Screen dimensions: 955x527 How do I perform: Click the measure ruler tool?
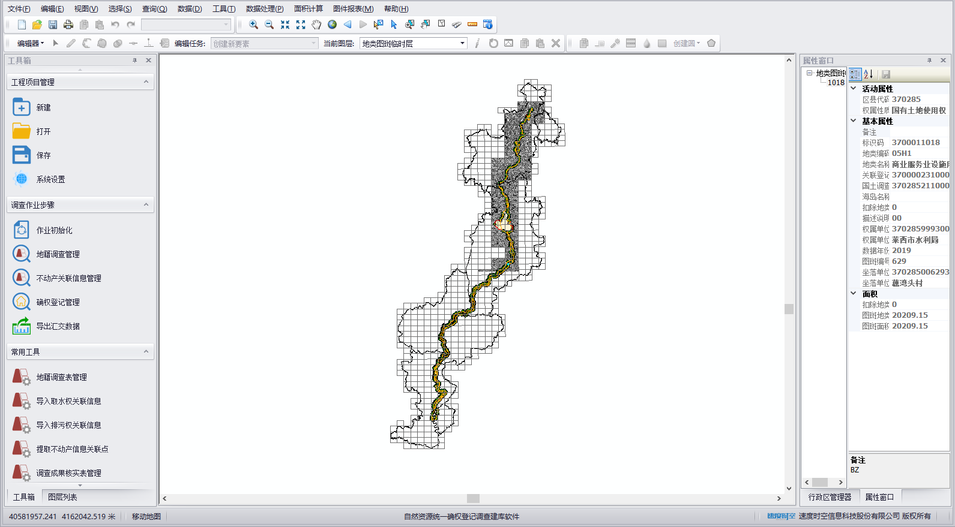point(472,25)
